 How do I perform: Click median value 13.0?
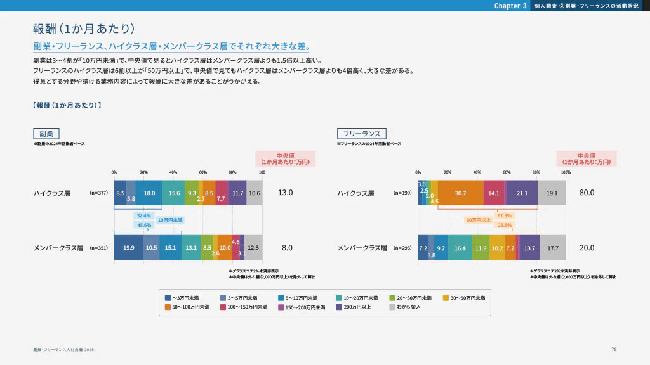click(285, 193)
